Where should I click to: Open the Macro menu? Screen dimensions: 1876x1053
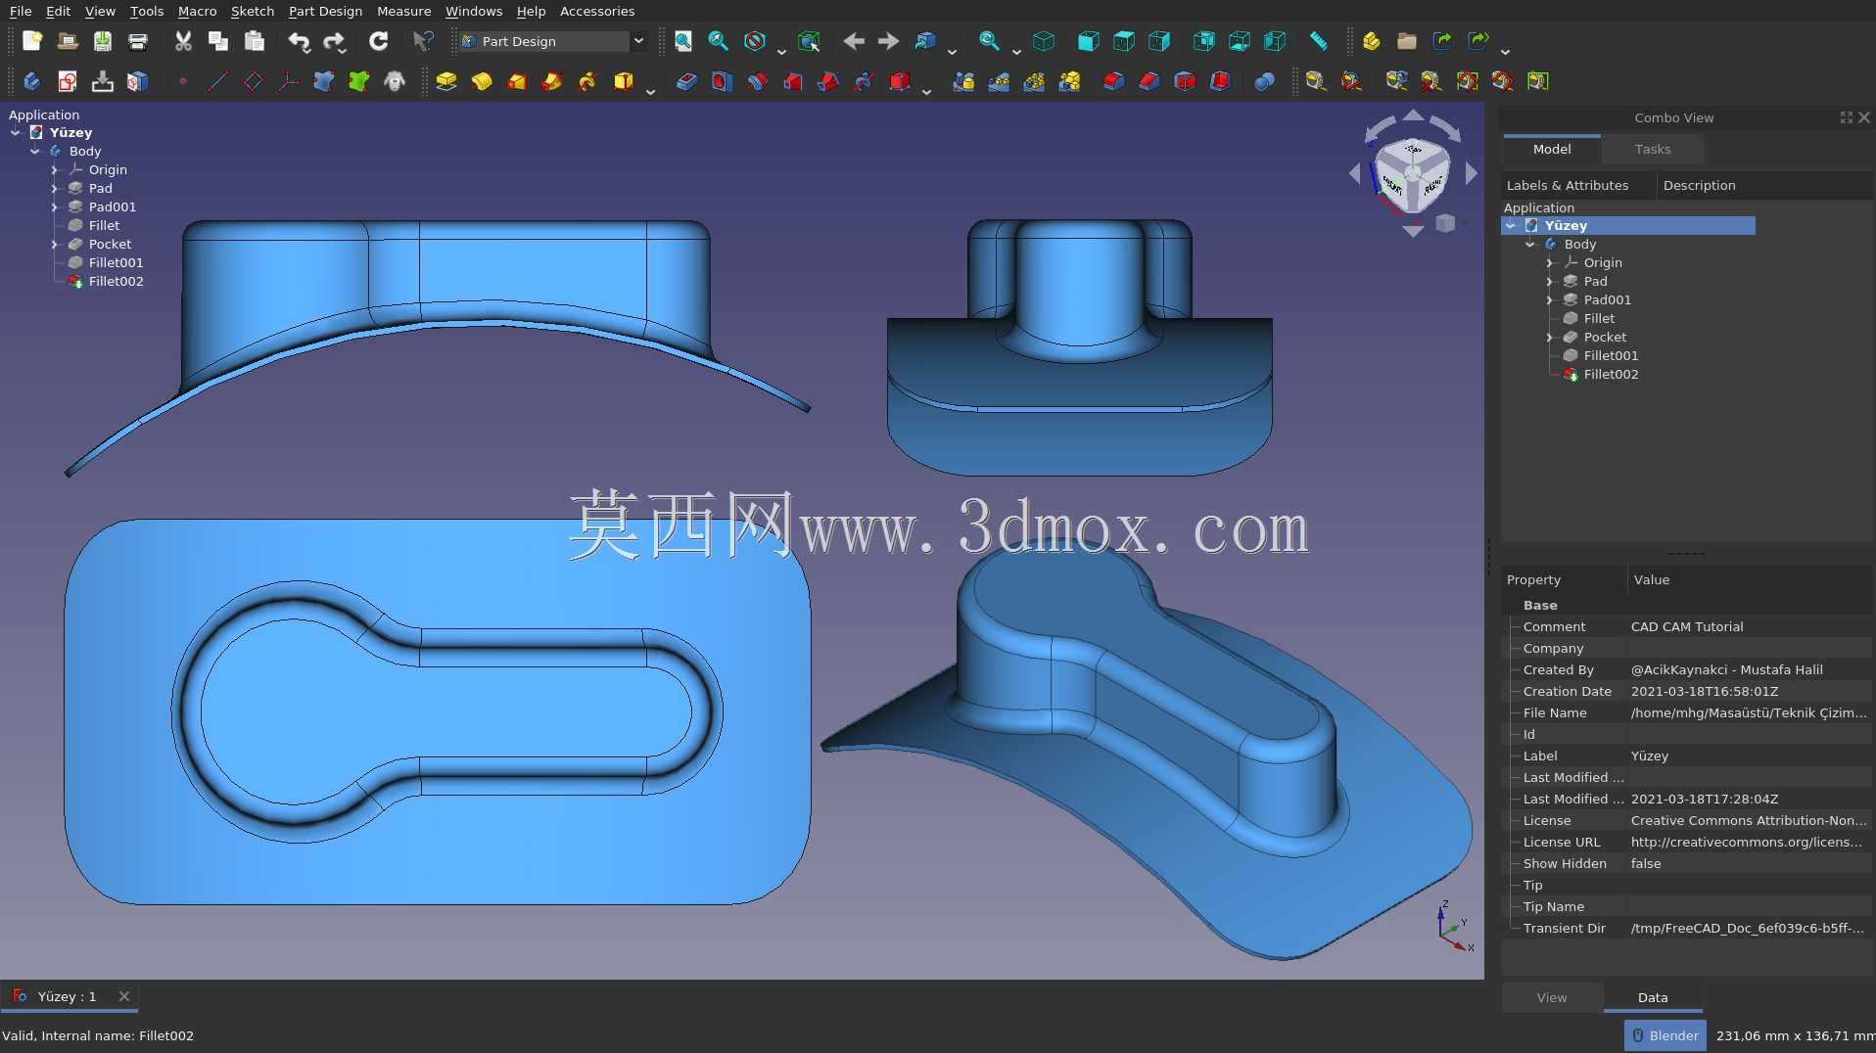pos(197,11)
